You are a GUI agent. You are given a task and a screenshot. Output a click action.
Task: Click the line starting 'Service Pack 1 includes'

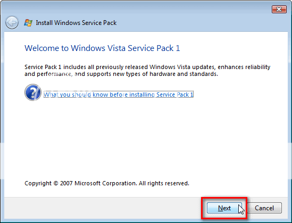(147, 67)
